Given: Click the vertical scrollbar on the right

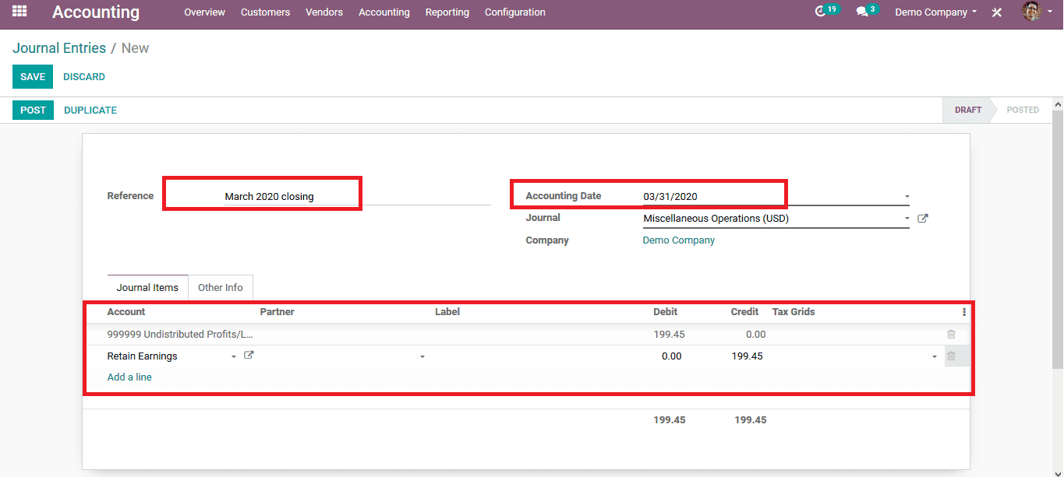Looking at the screenshot, I should tap(1058, 238).
